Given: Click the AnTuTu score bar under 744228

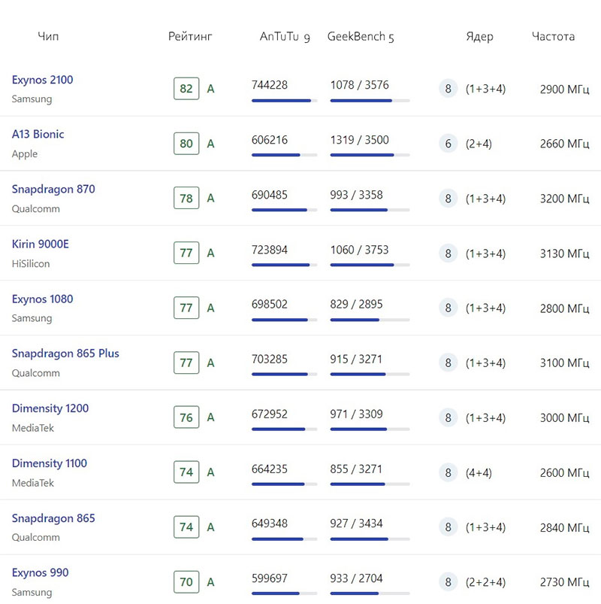Looking at the screenshot, I should click(284, 101).
